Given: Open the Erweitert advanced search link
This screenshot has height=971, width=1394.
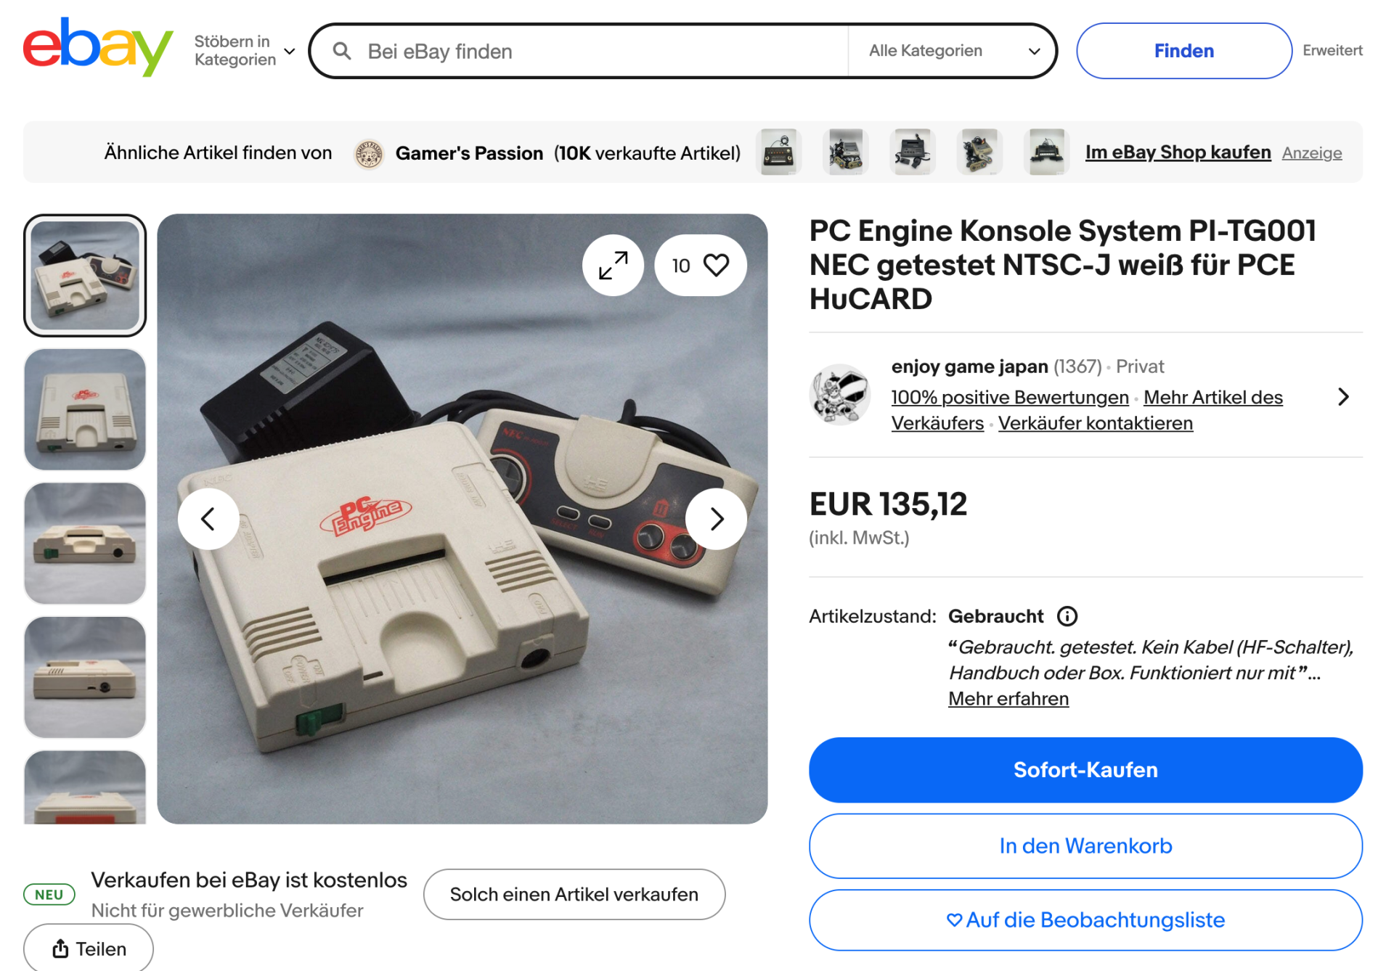Looking at the screenshot, I should point(1332,51).
